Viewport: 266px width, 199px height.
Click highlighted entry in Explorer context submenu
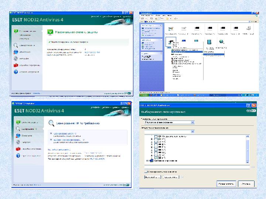click(x=214, y=54)
